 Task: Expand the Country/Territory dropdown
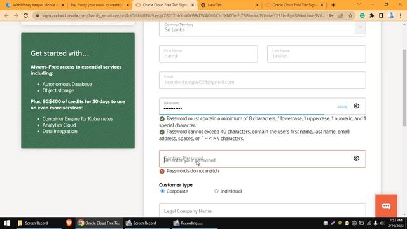[x=360, y=27]
